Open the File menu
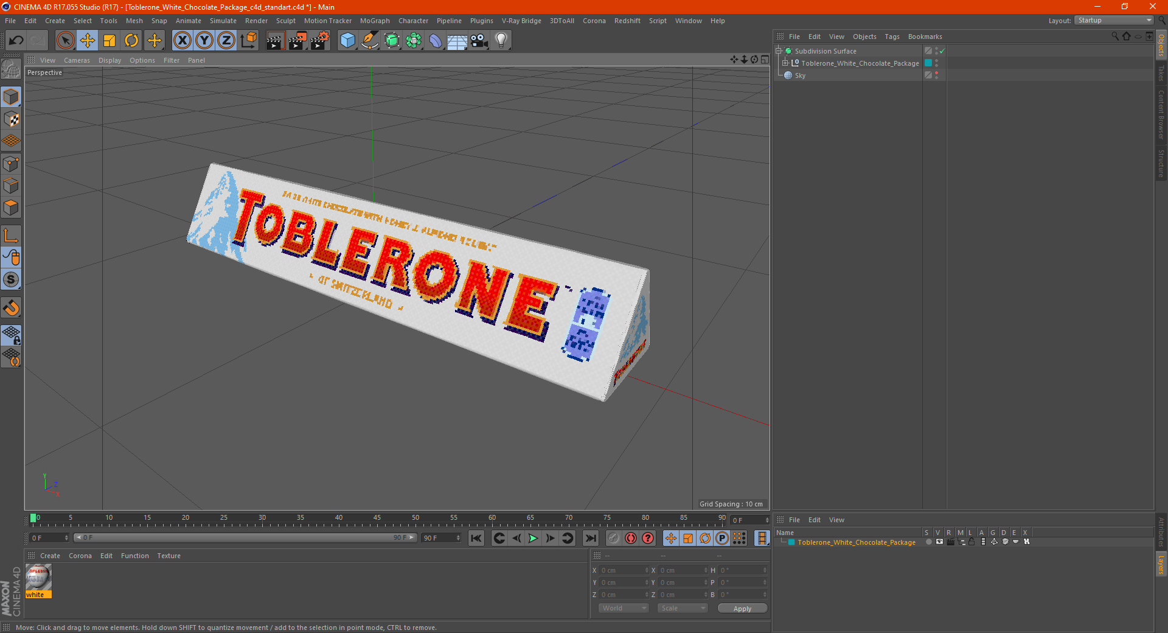1168x633 pixels. [10, 21]
